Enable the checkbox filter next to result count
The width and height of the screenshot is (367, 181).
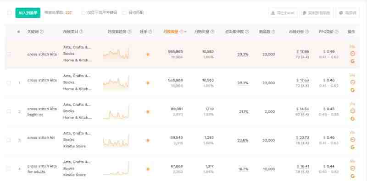pyautogui.click(x=83, y=13)
